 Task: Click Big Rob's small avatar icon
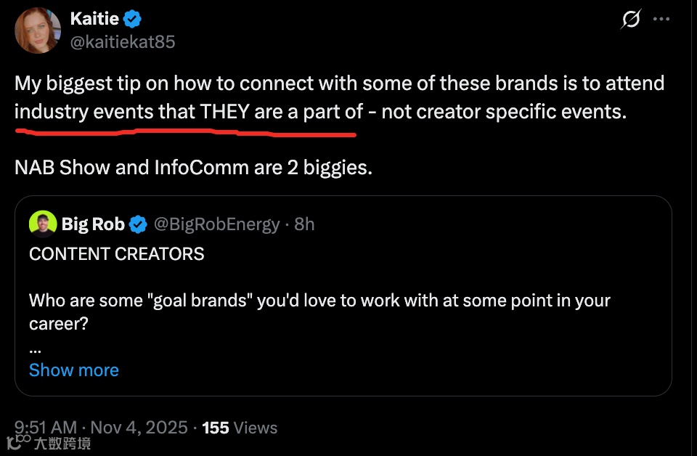(43, 224)
